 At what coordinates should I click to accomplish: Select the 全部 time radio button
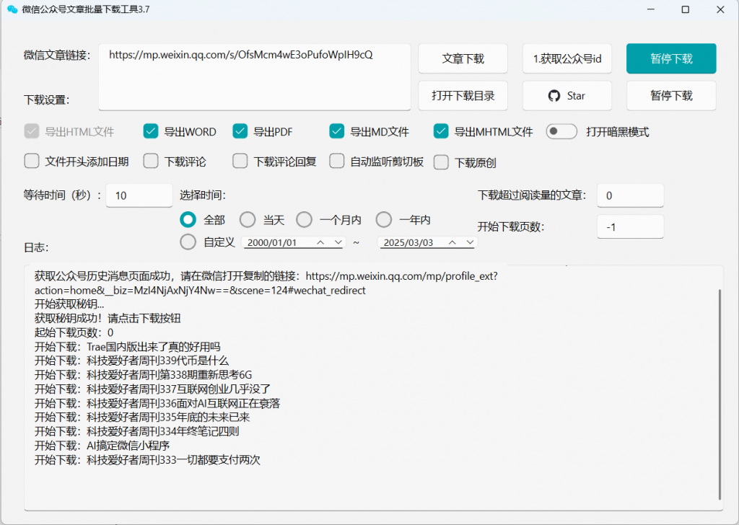tap(188, 219)
